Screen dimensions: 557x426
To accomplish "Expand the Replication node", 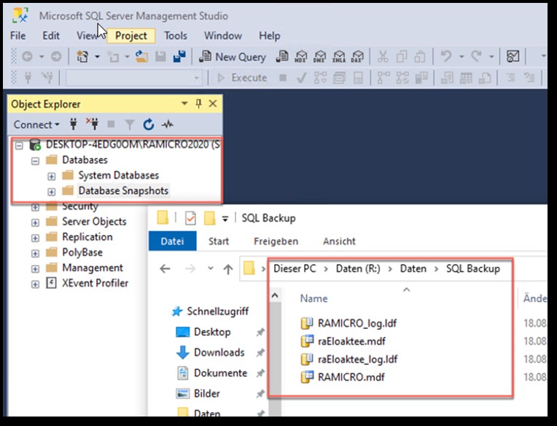I will [x=35, y=238].
